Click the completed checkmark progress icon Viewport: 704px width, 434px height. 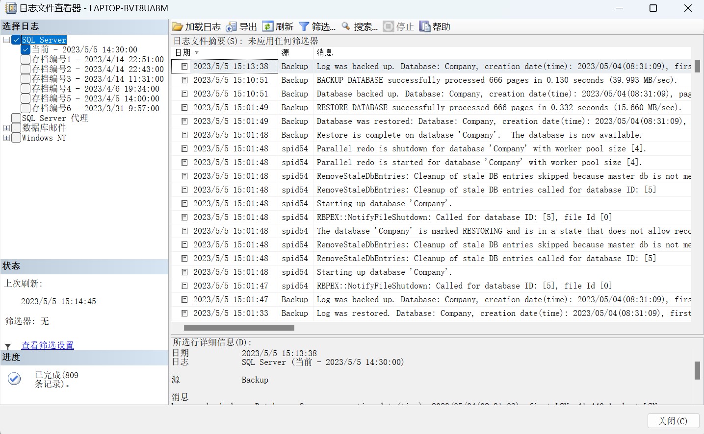(14, 379)
